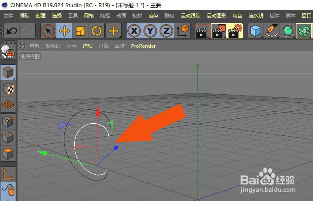The width and height of the screenshot is (313, 201).
Task: Open the 渲染 menu
Action: pos(153,16)
